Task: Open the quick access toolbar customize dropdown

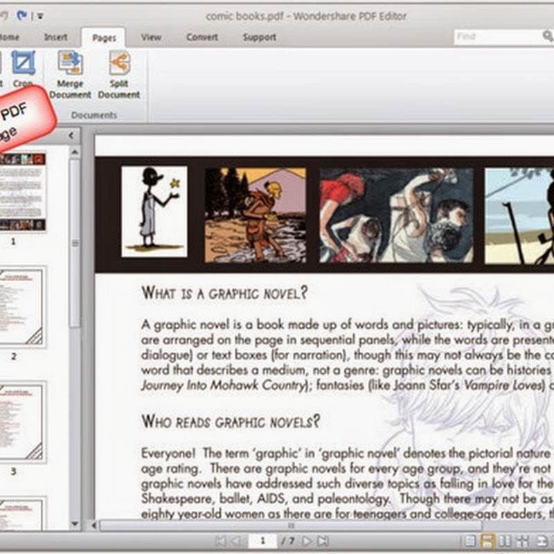Action: coord(40,16)
